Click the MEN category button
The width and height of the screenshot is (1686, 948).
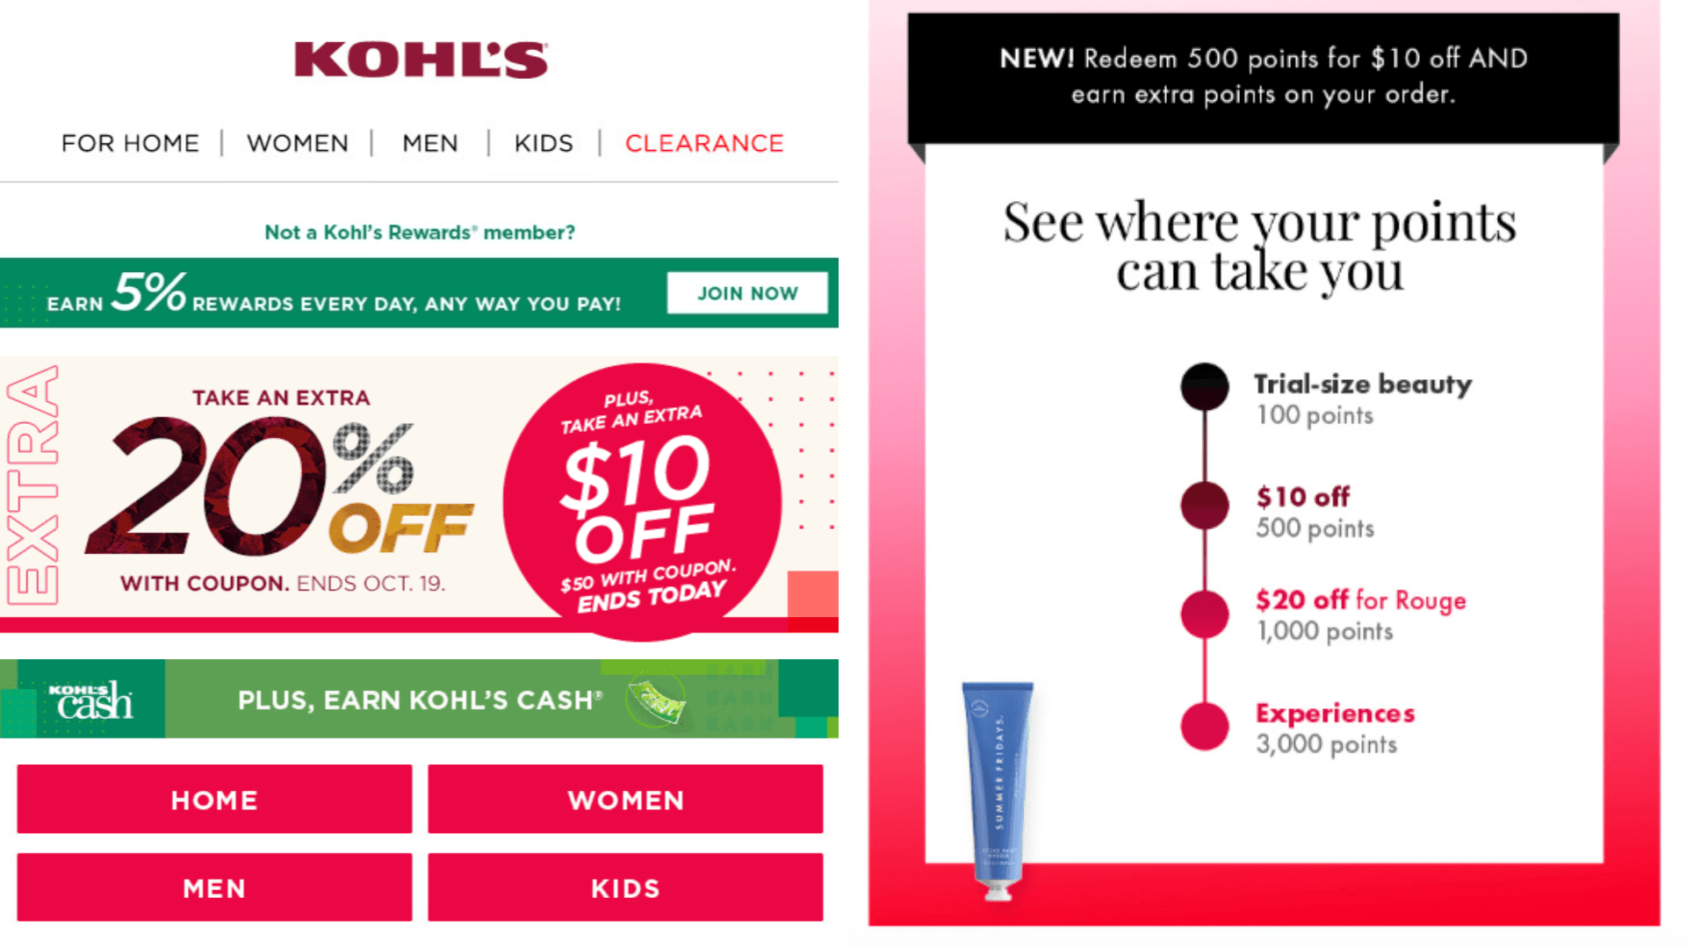coord(213,887)
